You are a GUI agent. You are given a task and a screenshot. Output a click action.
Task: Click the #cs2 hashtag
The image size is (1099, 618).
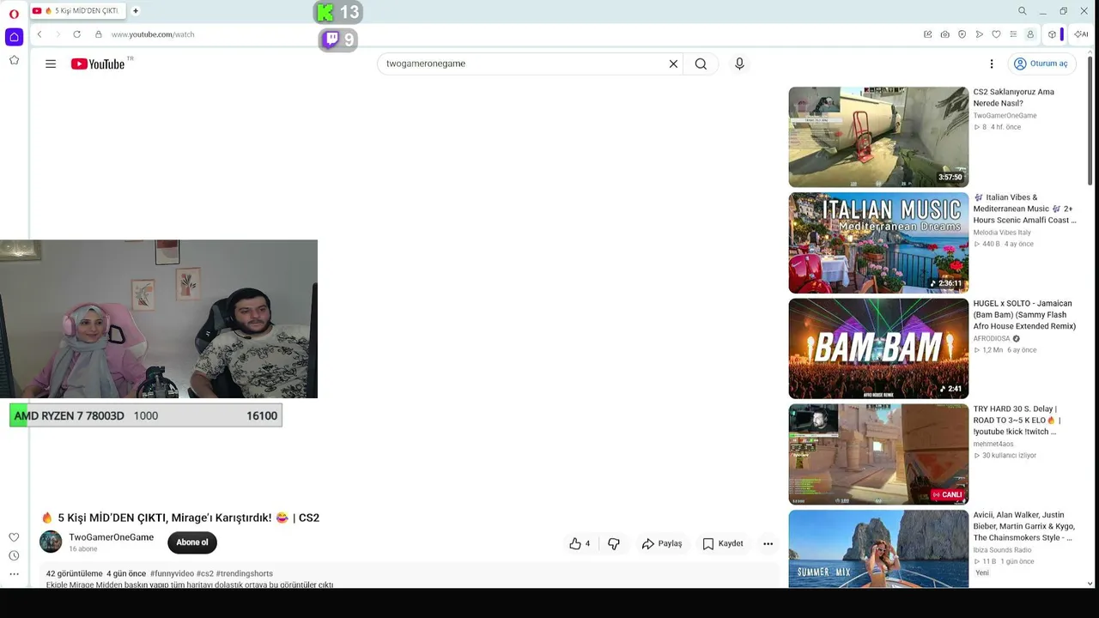tap(205, 573)
